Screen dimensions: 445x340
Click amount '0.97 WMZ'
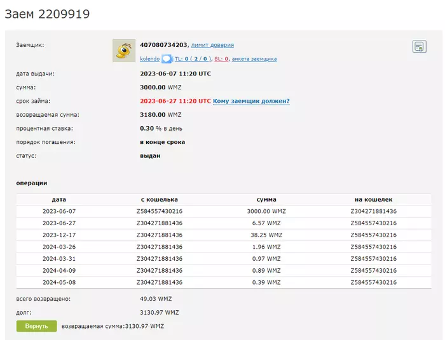(x=266, y=259)
